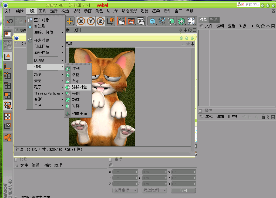Click the search magnifier in object manager
Viewport: 276px width, 198px height.
258,26
